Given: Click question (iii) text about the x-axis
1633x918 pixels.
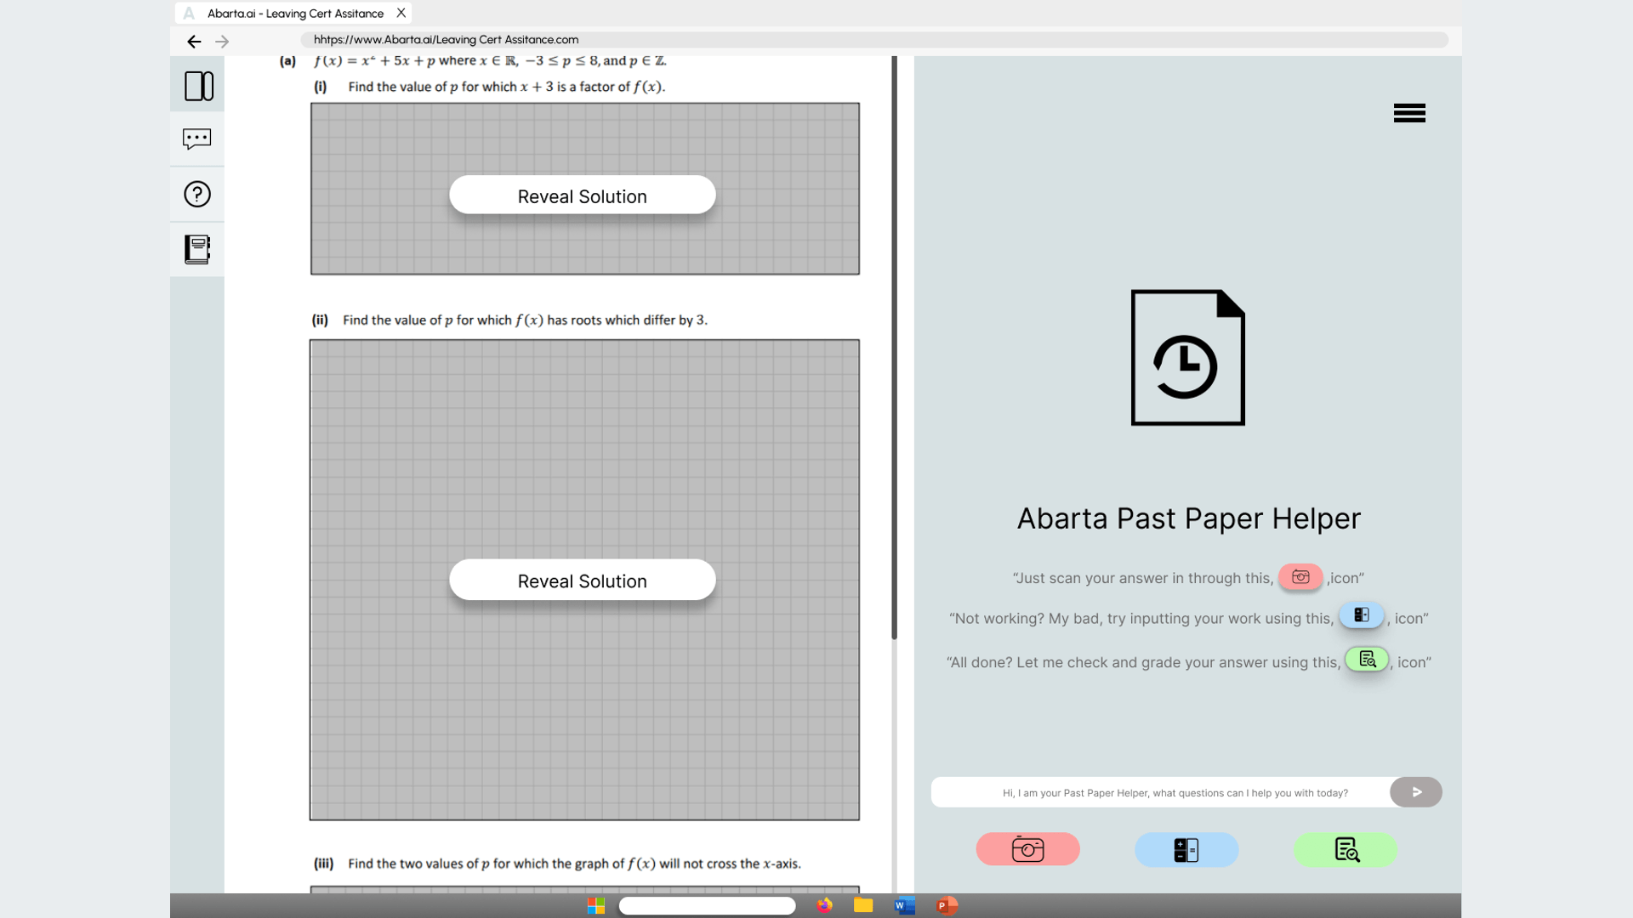Looking at the screenshot, I should click(x=574, y=864).
